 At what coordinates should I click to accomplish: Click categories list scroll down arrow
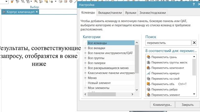137,90
